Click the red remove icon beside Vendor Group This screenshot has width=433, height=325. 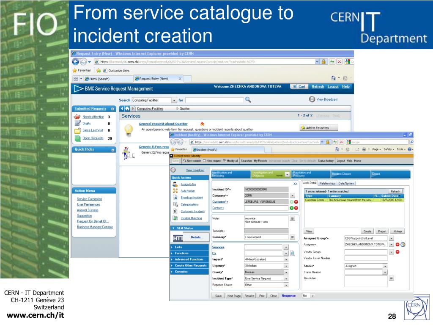[397, 252]
